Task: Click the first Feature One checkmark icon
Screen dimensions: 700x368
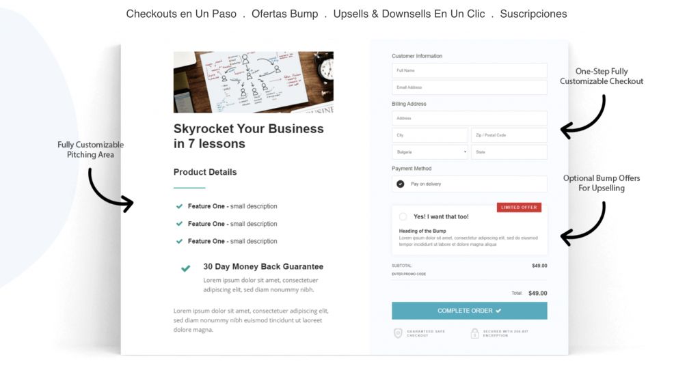Action: pyautogui.click(x=179, y=206)
